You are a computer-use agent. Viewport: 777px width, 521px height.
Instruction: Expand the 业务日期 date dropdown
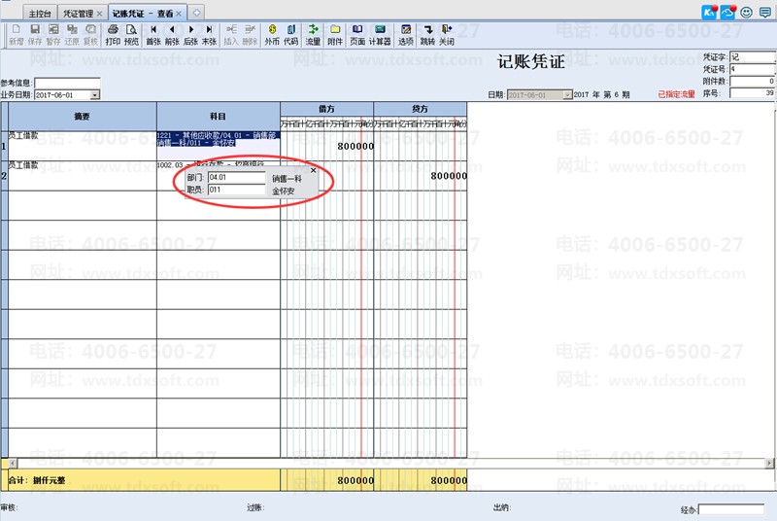pos(95,95)
